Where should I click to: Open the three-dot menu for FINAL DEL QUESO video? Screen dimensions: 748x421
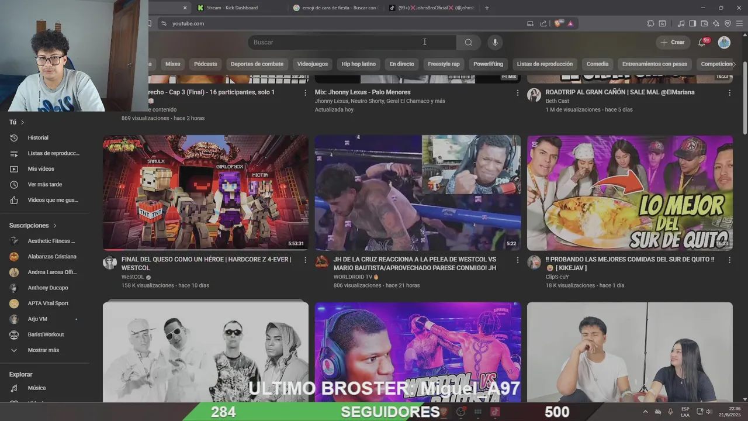tap(305, 260)
